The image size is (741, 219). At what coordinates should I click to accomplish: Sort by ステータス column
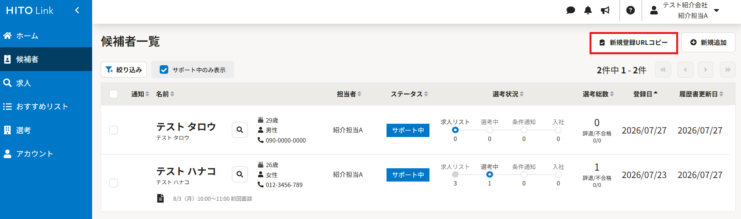[409, 94]
